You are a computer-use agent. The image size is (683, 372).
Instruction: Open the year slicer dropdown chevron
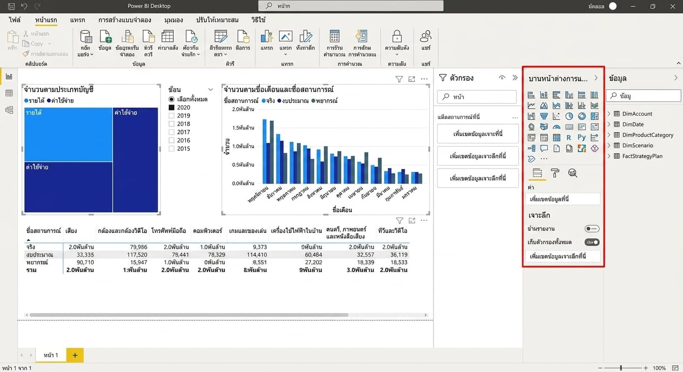pos(211,90)
